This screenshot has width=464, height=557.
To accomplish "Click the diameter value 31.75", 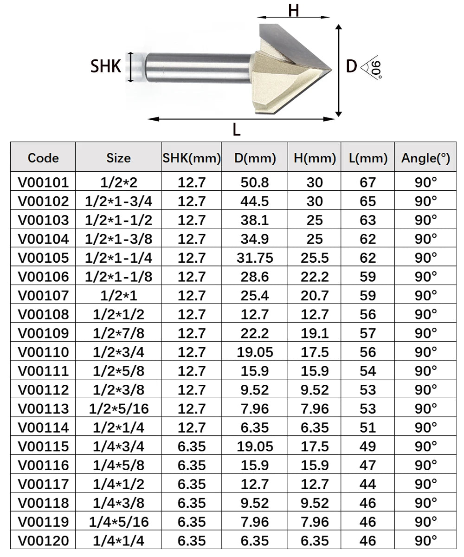I will (254, 258).
